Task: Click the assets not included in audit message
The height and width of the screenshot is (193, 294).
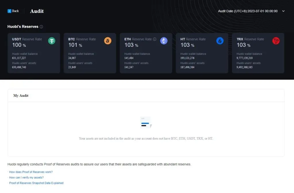Action: (x=146, y=139)
